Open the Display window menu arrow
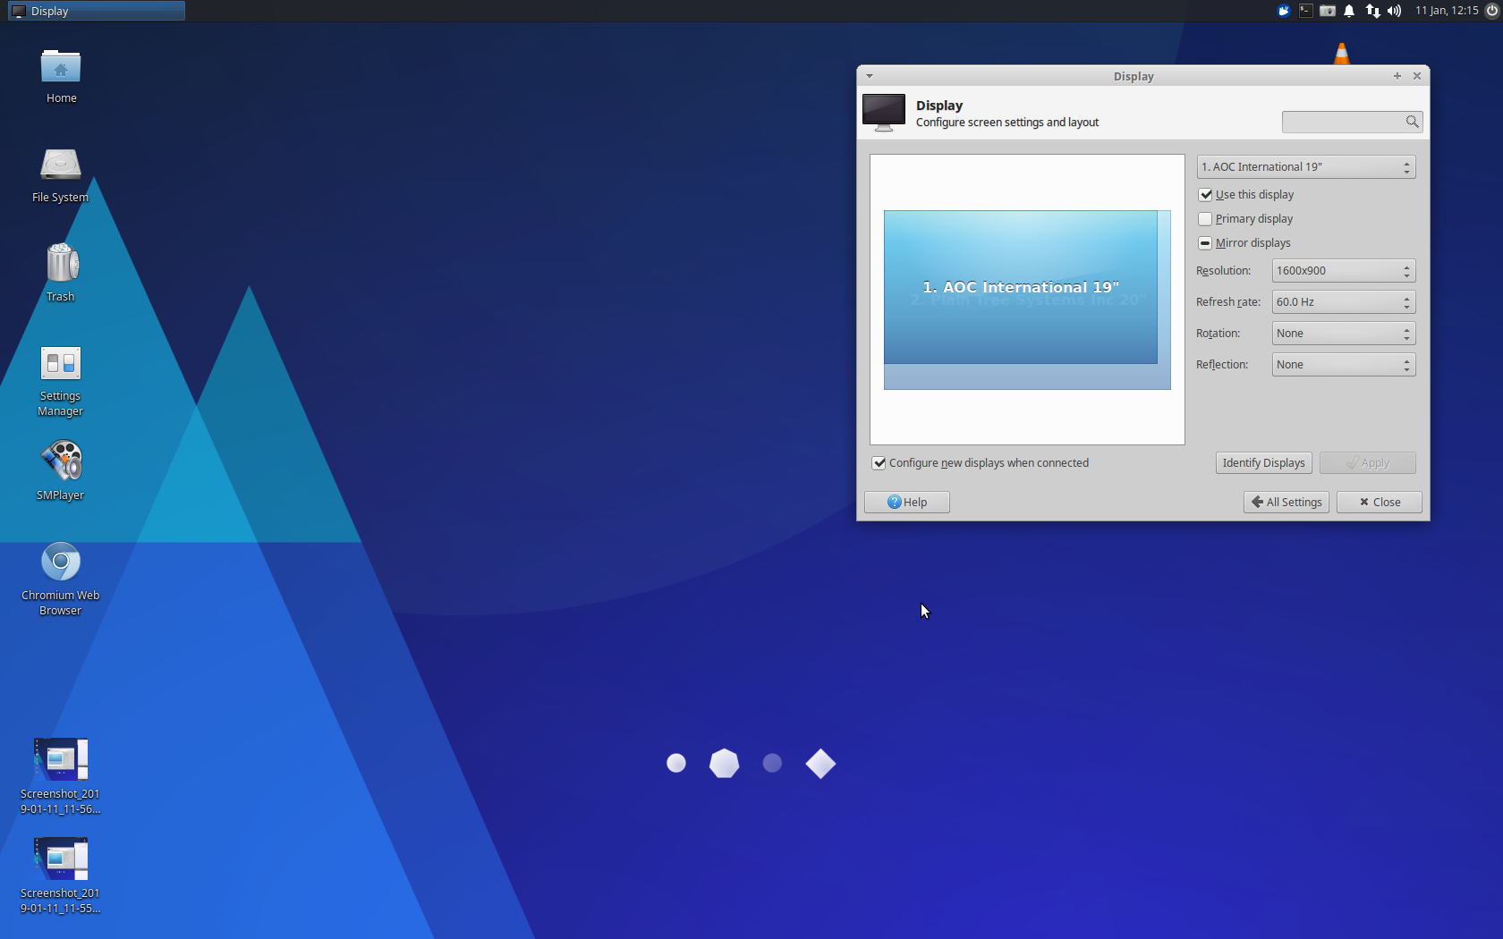 (x=870, y=76)
